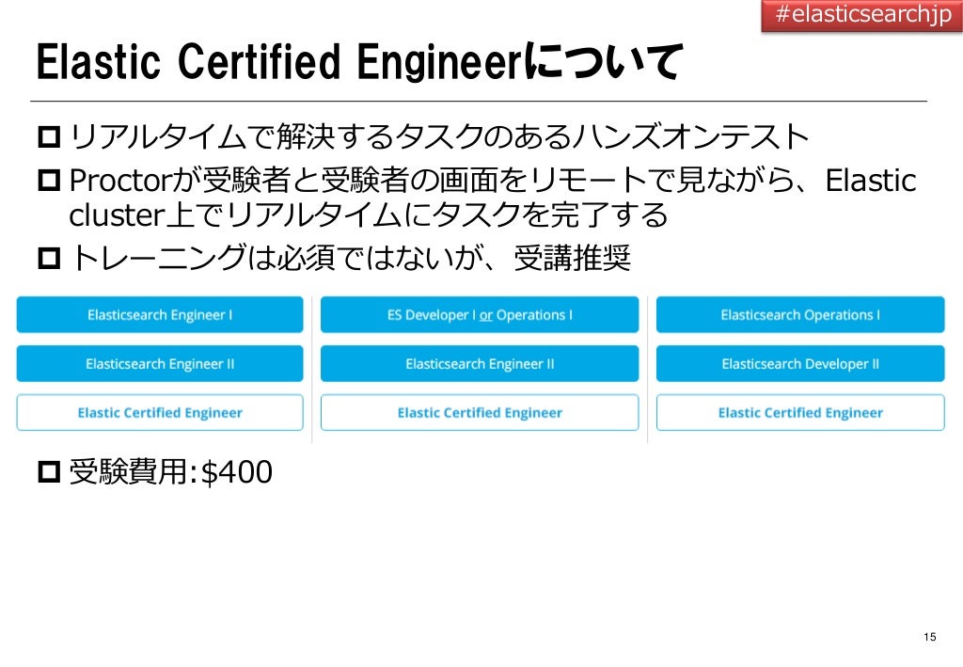This screenshot has width=963, height=667.
Task: Click the bullet text "リアルタイムで解決するタスクのあるハンズオンテスト"
Action: pyautogui.click(x=439, y=136)
